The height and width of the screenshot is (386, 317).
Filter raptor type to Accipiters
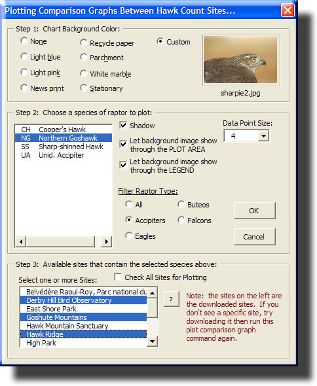tap(129, 220)
